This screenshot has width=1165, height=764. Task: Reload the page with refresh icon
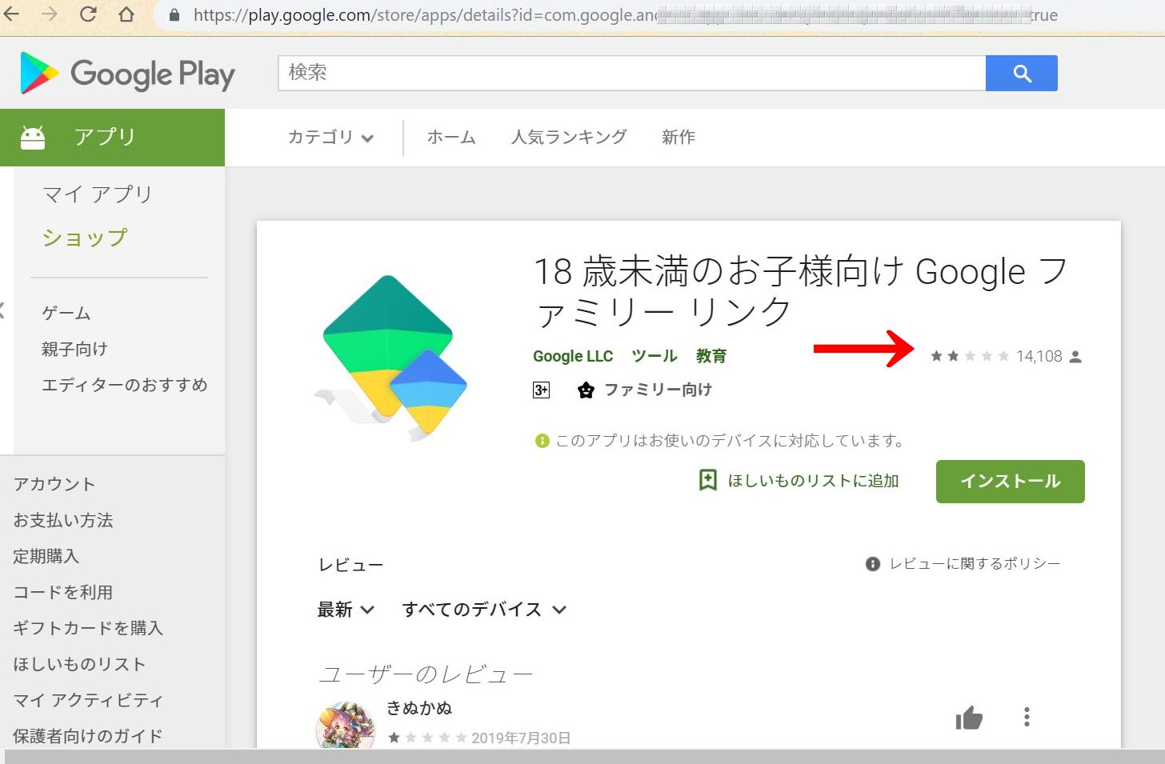88,14
